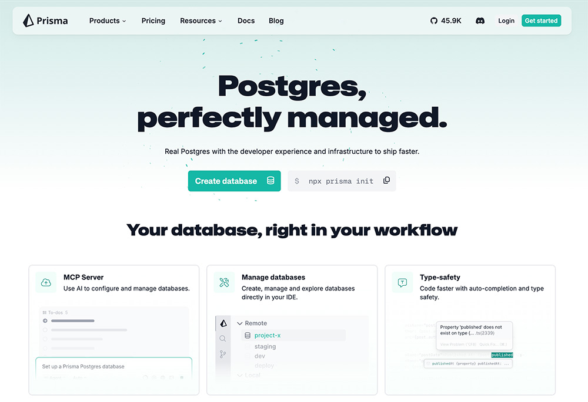This screenshot has width=588, height=402.
Task: Open the GitHub icon showing 45.9K stars
Action: (434, 21)
